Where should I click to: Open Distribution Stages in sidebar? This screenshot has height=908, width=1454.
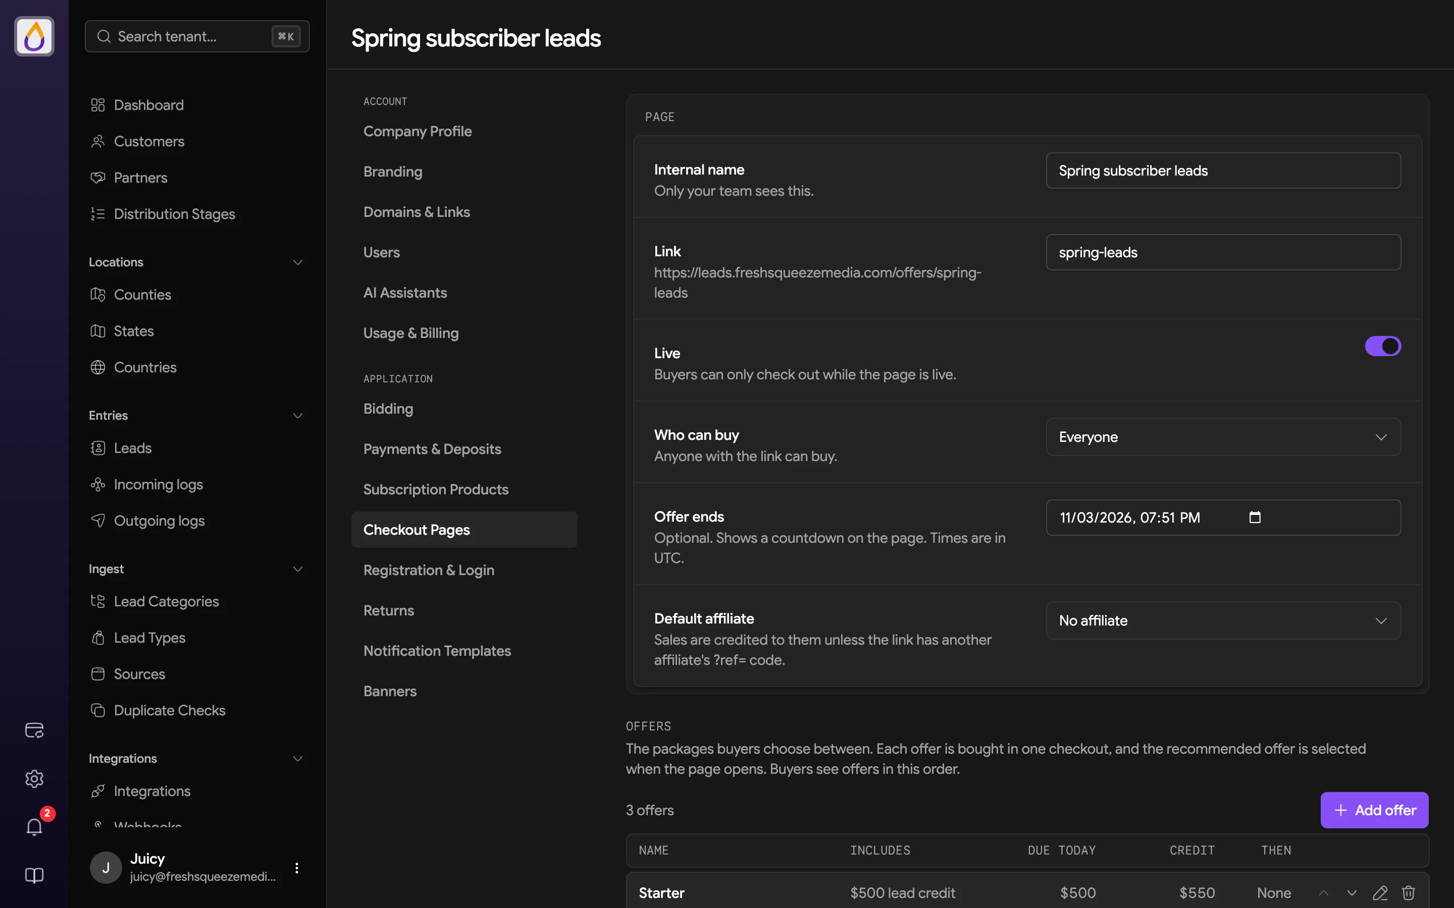197,214
